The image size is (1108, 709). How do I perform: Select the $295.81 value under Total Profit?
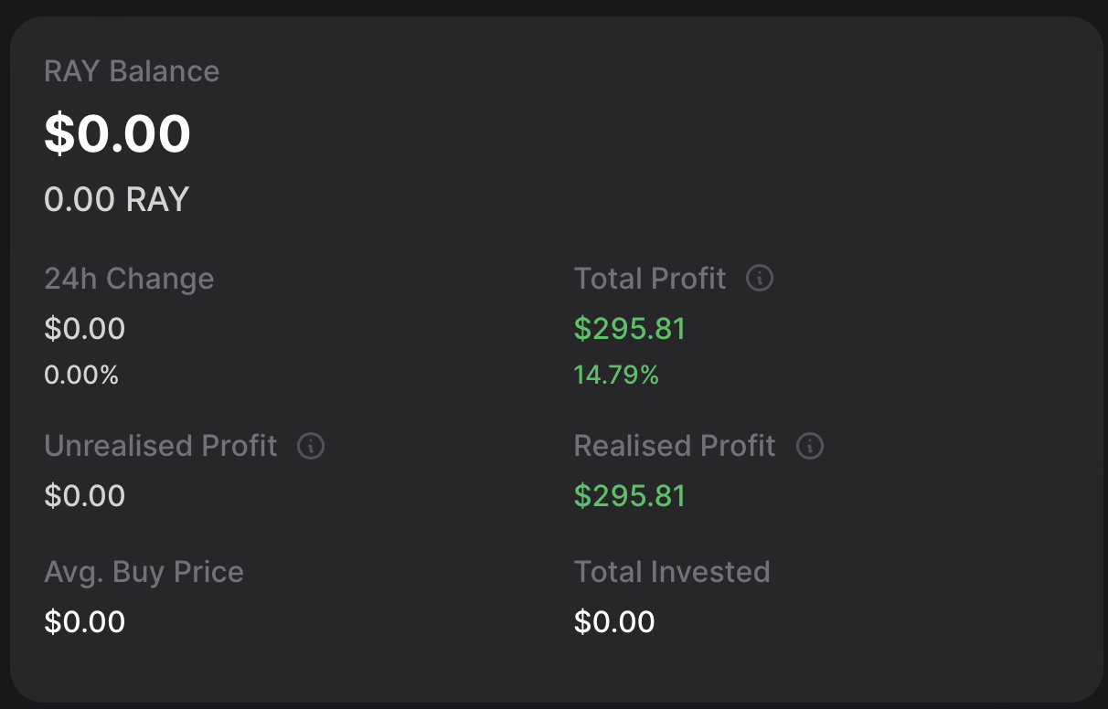[630, 328]
